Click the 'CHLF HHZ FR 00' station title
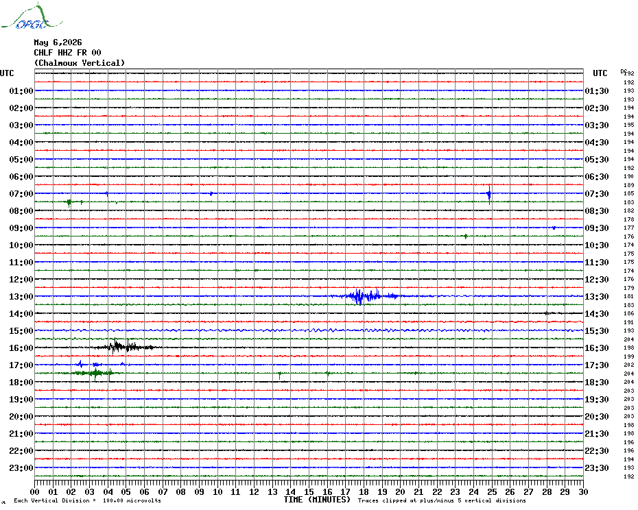The height and width of the screenshot is (510, 638). click(67, 53)
